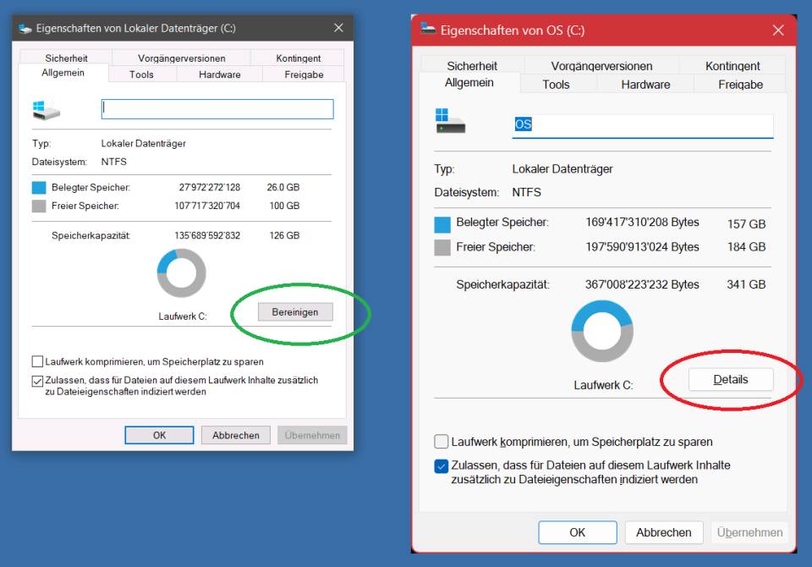The image size is (812, 567).
Task: Switch to Tools tab in Lokaler Datenträger window
Action: point(141,74)
